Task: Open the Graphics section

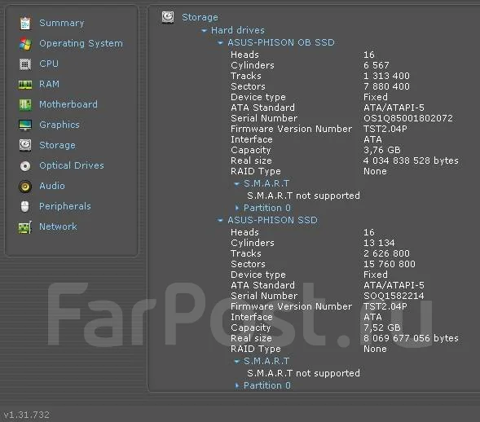Action: (59, 125)
